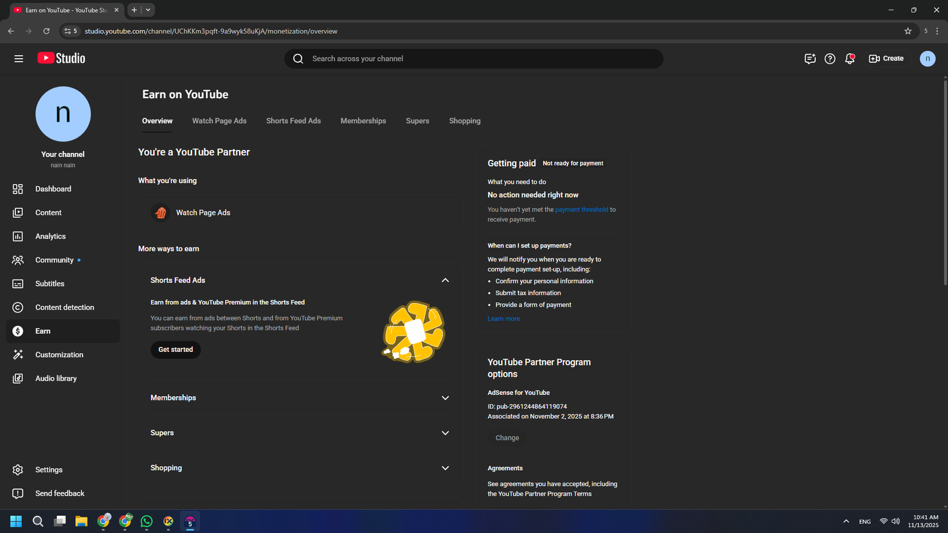Viewport: 948px width, 533px height.
Task: Toggle the hamburger navigation menu
Action: click(x=19, y=59)
